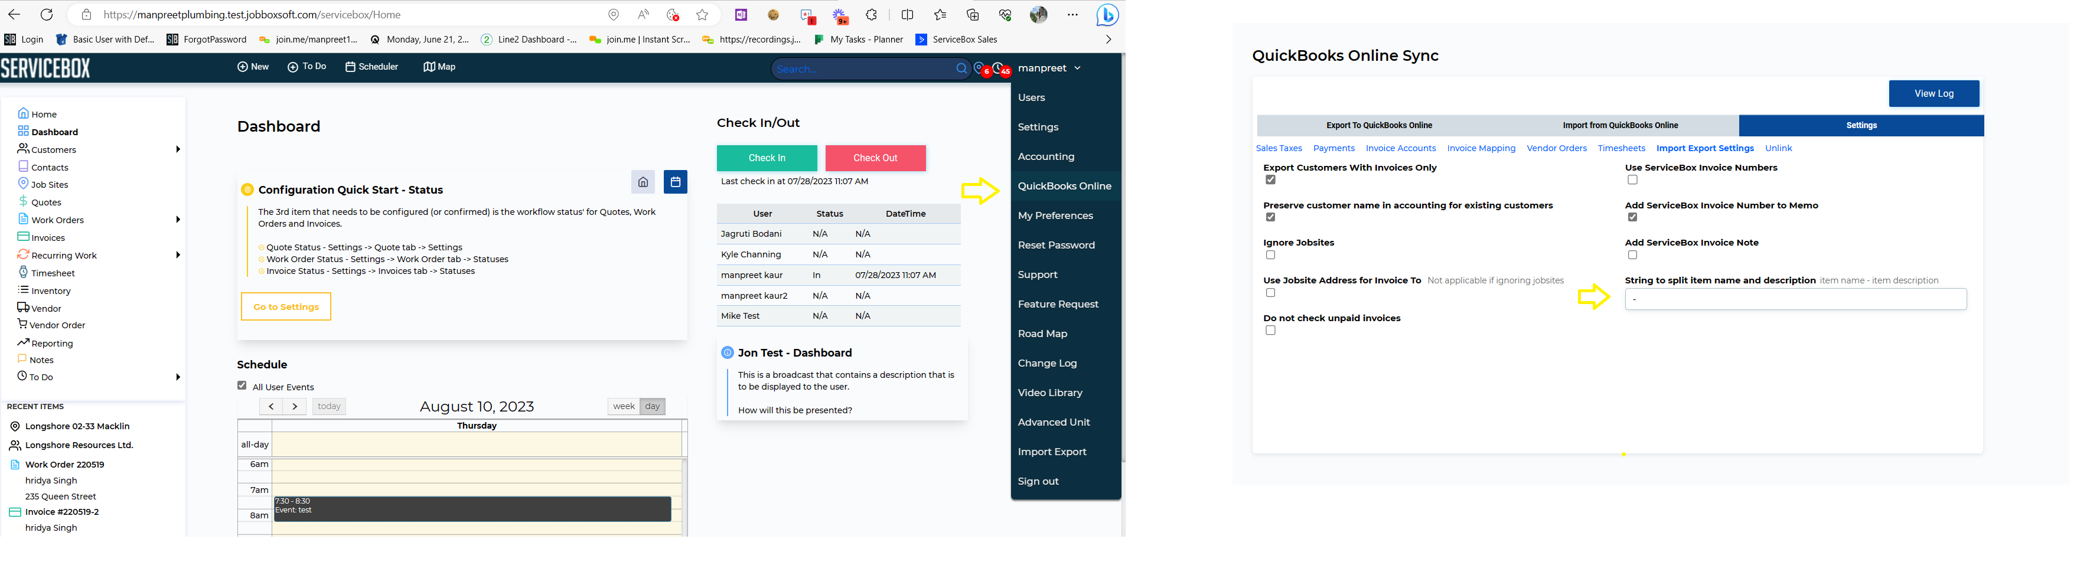Open browser extensions puzzle icon
This screenshot has width=2090, height=565.
tap(871, 15)
